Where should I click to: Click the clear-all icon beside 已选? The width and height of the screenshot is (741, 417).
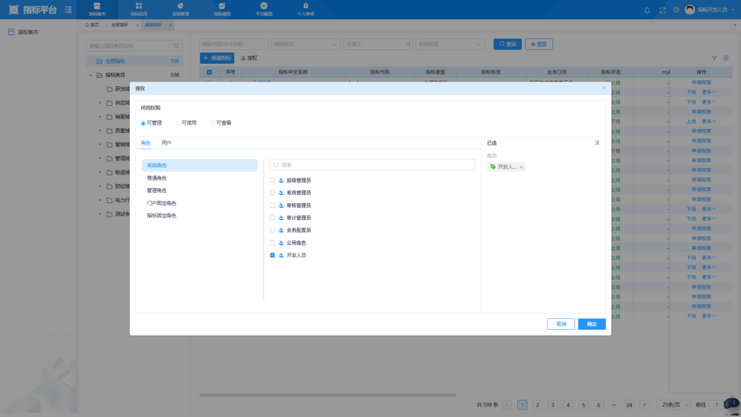(x=597, y=143)
